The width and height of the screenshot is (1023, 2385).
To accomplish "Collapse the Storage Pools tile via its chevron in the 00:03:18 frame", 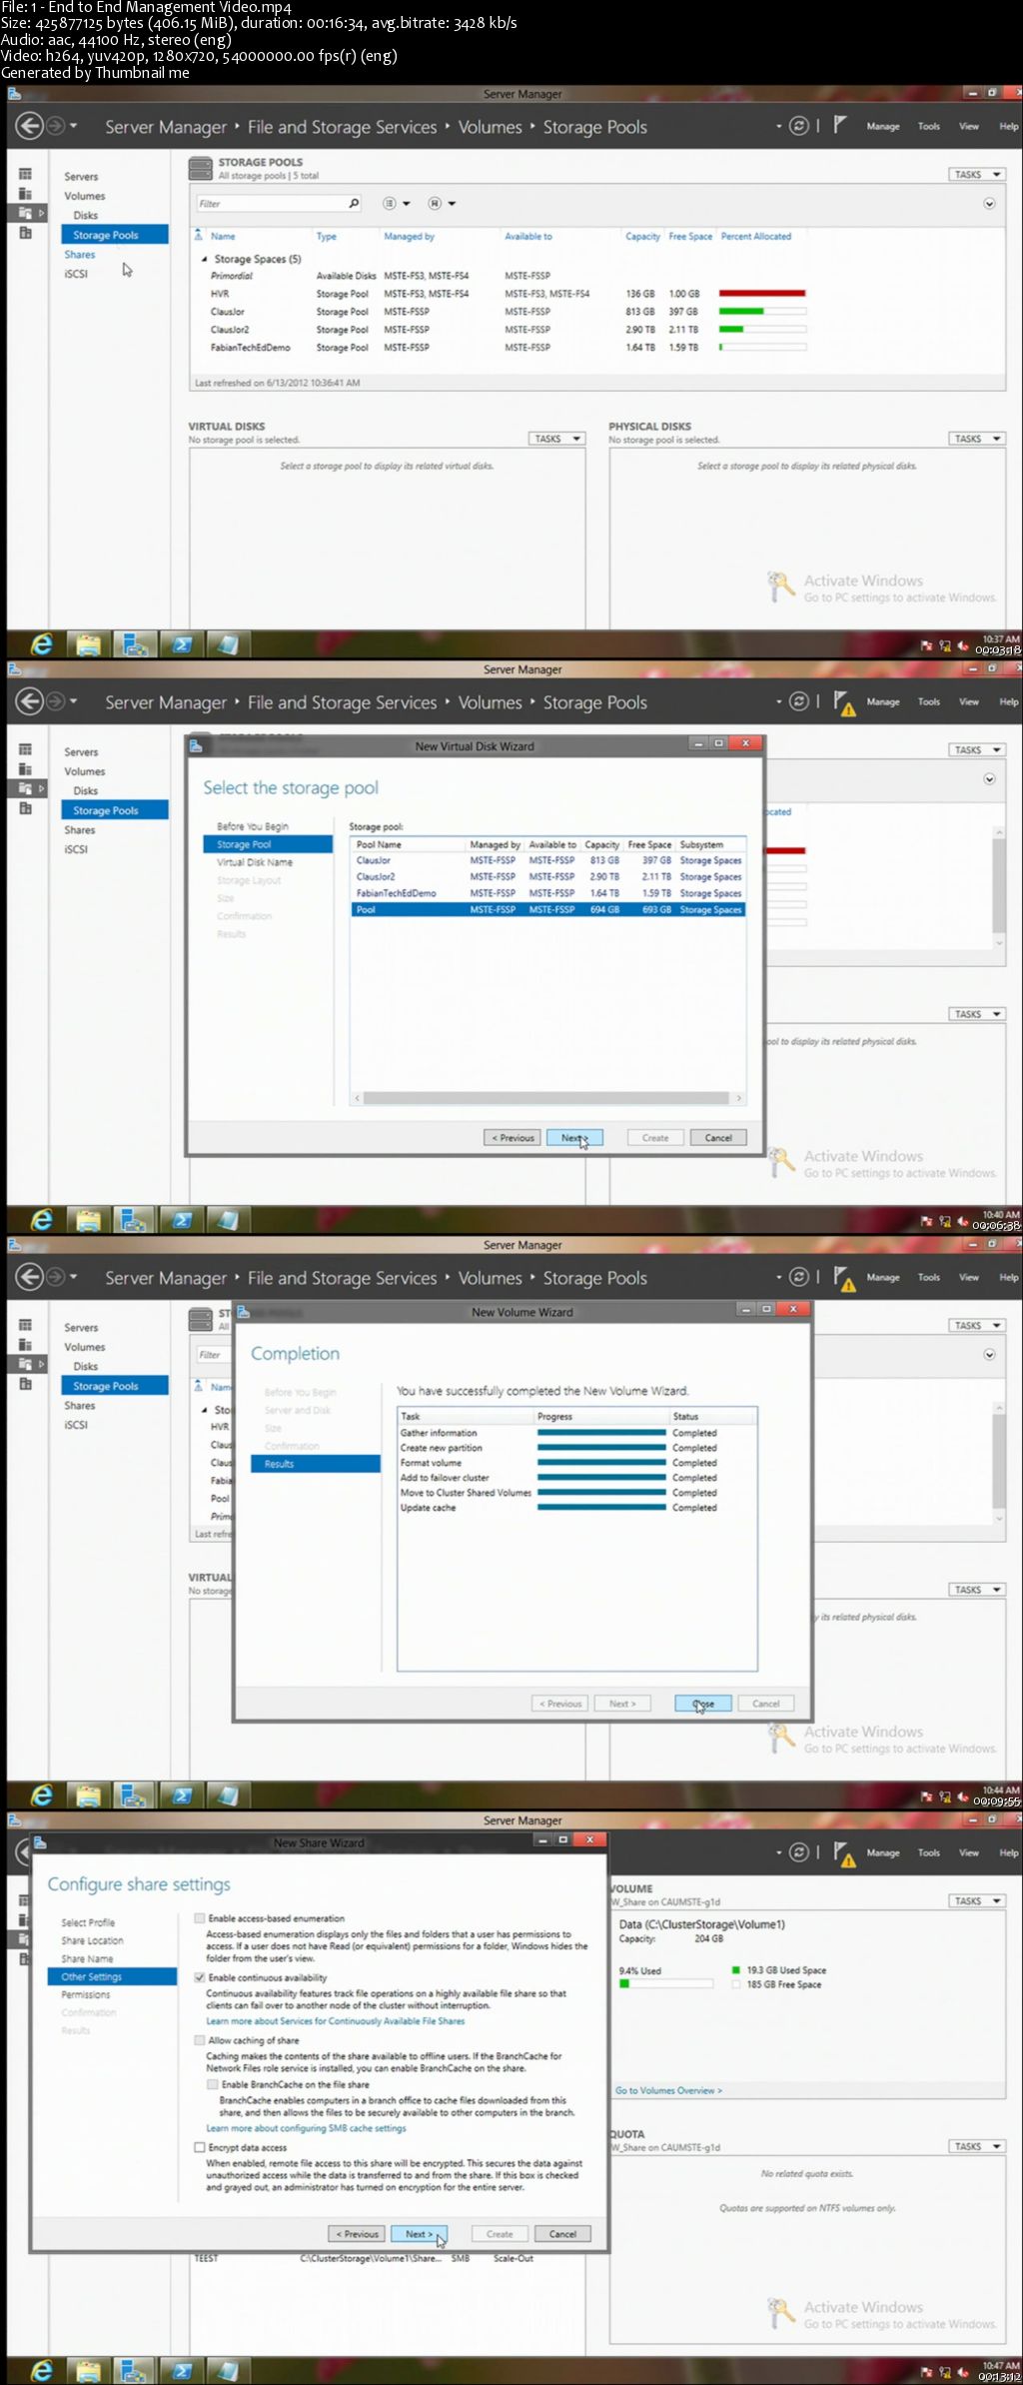I will 989,204.
